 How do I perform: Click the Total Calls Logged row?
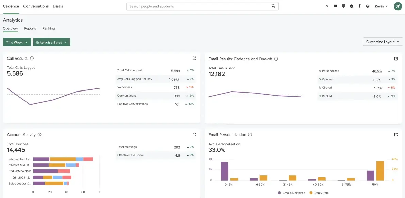(x=156, y=70)
